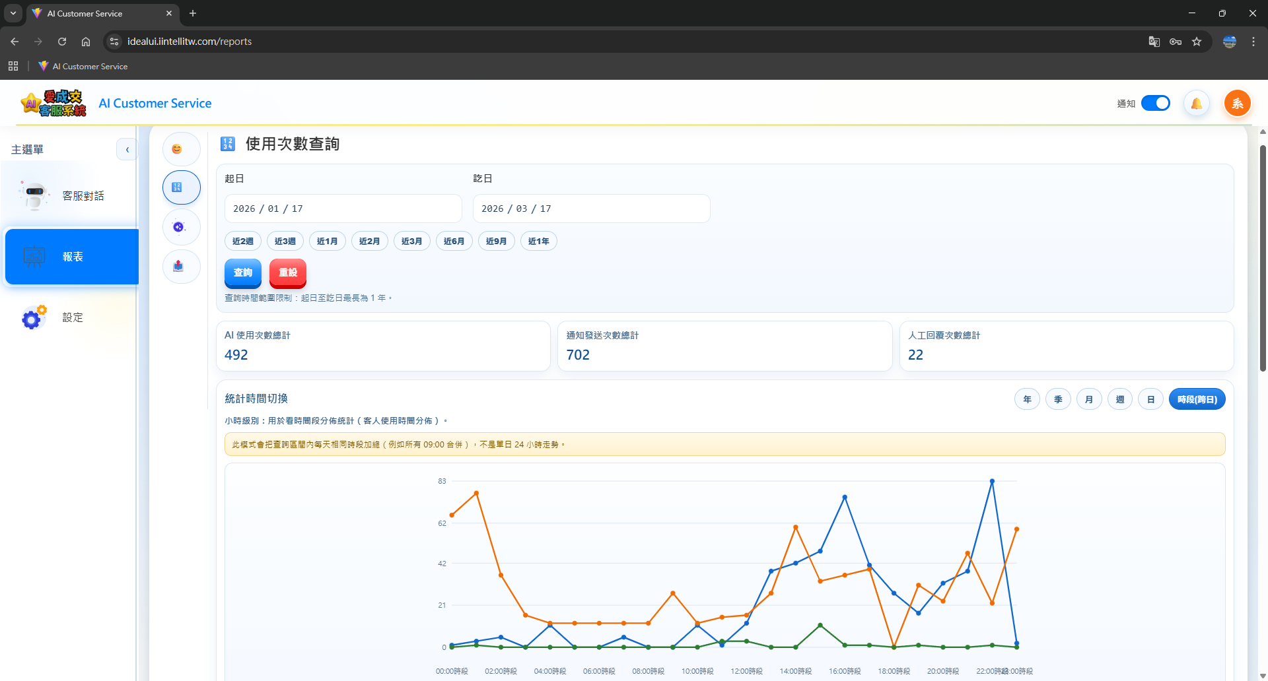Open the notification bell icon
Screen dimensions: 1268x681
1196,104
